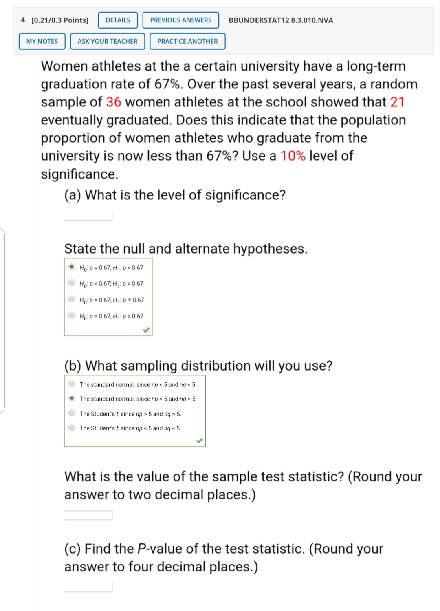Select radio H0: p = 0.67; H1: p < 0.67
Screen dimensions: 440x611
tap(72, 267)
